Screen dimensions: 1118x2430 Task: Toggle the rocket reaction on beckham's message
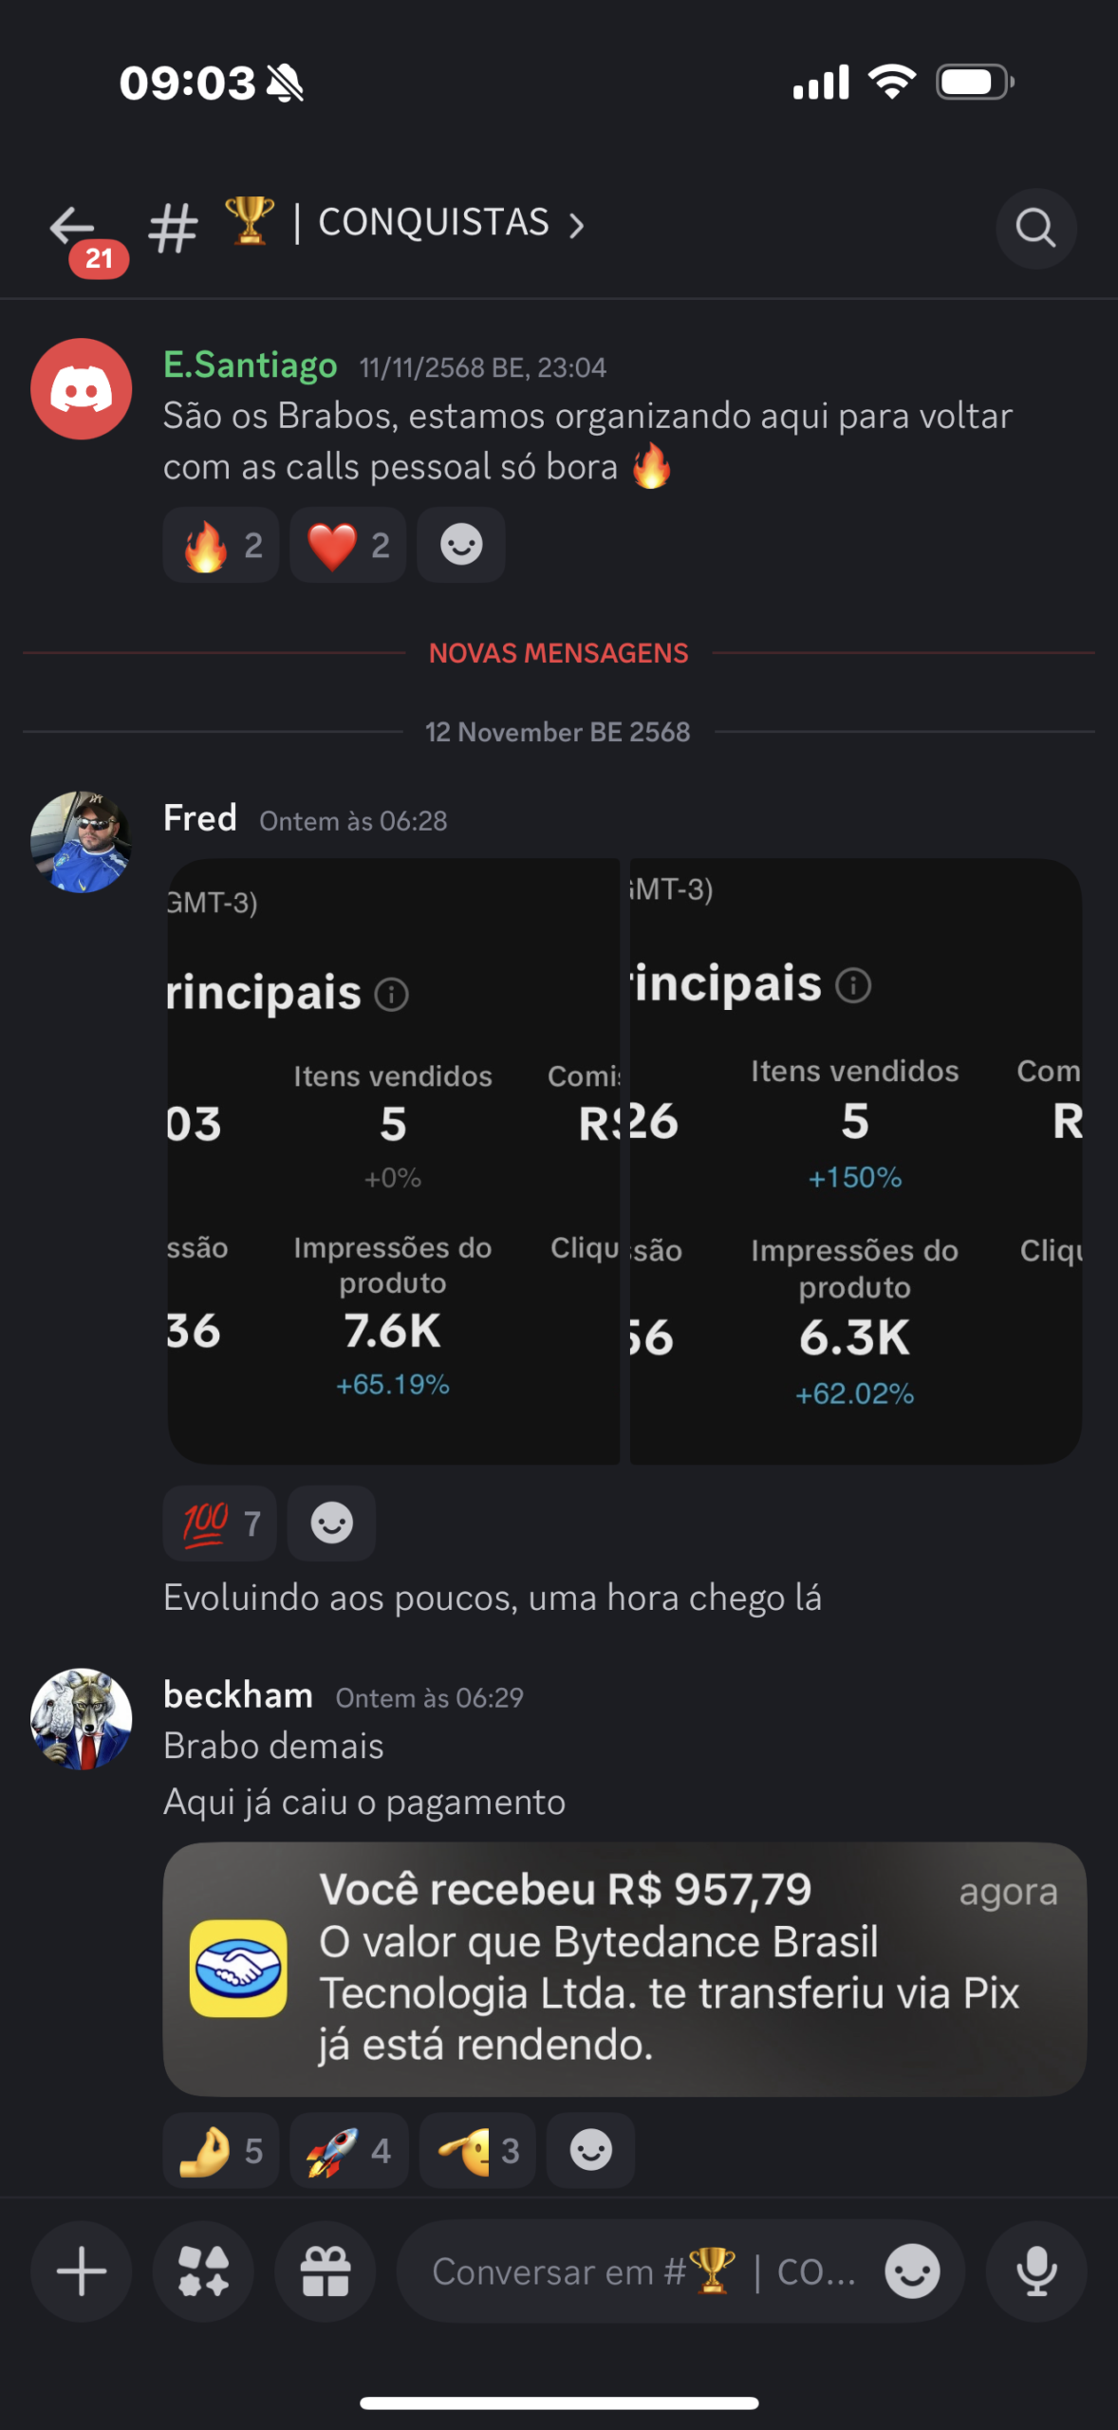[x=348, y=2150]
